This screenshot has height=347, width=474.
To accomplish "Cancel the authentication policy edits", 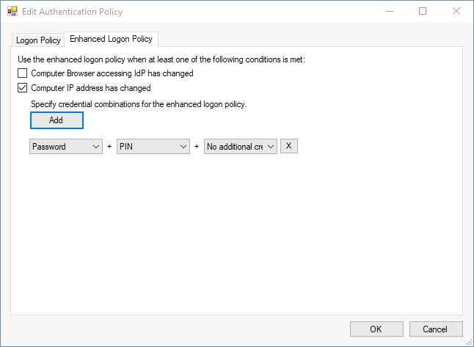I will (x=436, y=329).
